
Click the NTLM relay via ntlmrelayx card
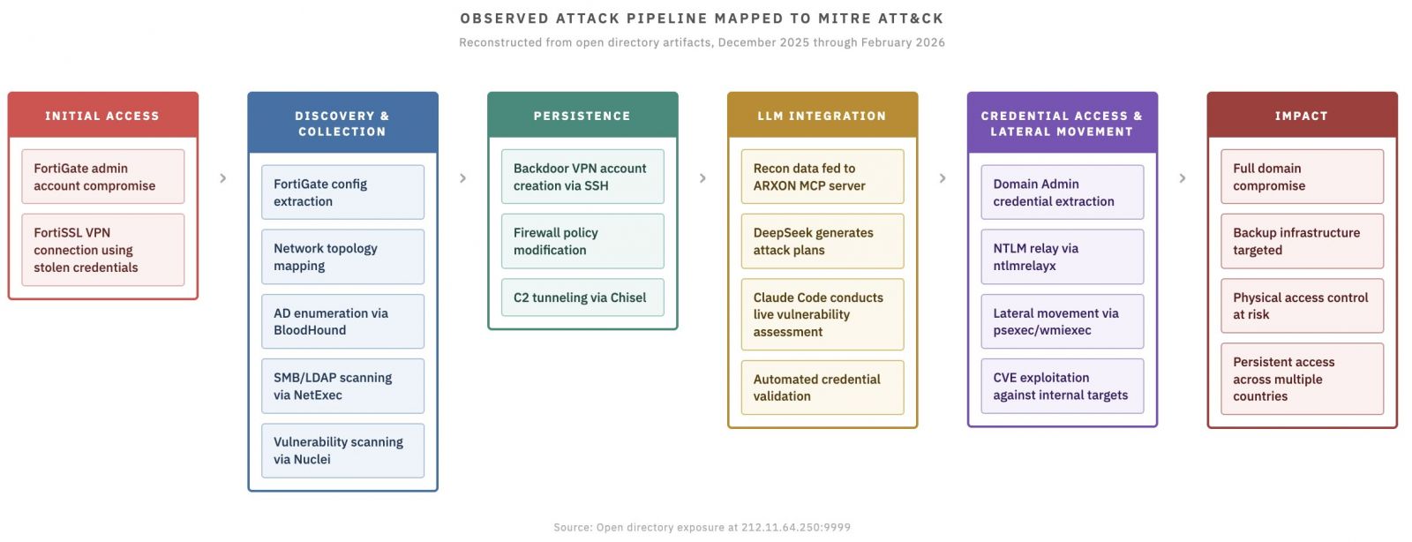point(1062,257)
